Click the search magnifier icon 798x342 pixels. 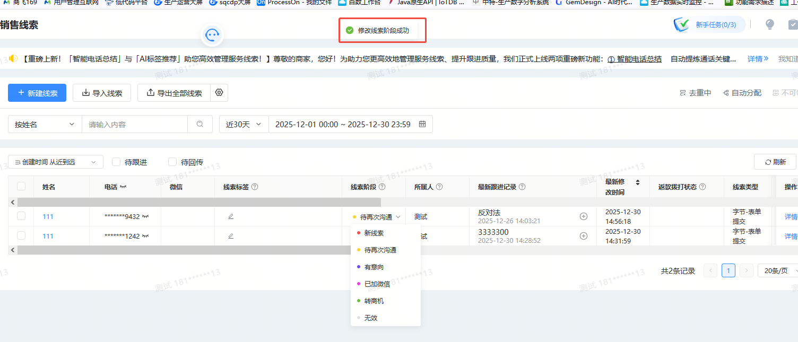[x=200, y=124]
